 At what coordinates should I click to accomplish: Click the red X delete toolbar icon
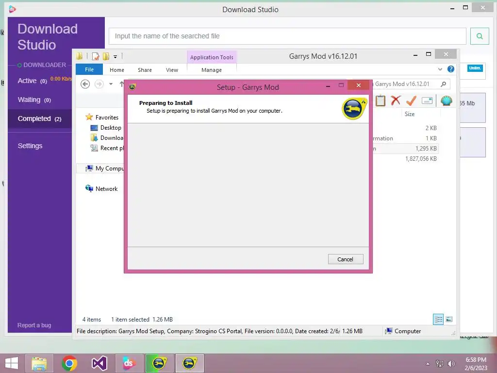click(396, 101)
